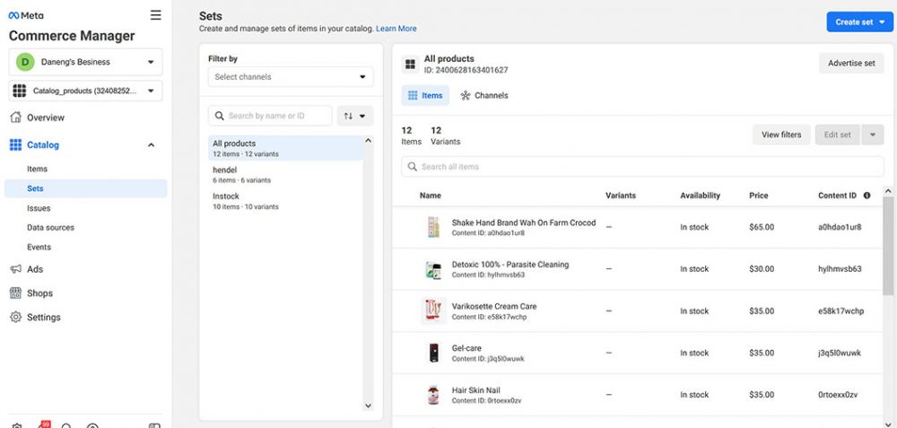Open the Select channels filter dropdown
This screenshot has width=897, height=428.
[x=291, y=76]
